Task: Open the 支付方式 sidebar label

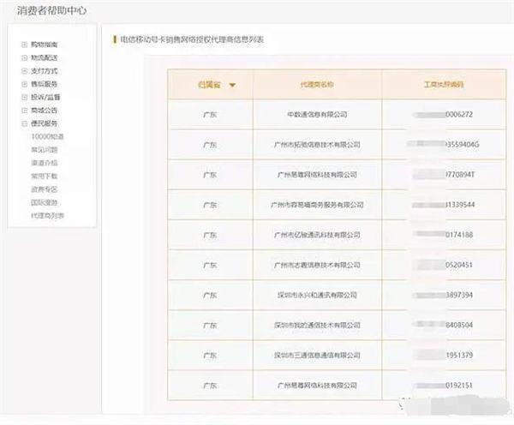Action: (x=45, y=71)
